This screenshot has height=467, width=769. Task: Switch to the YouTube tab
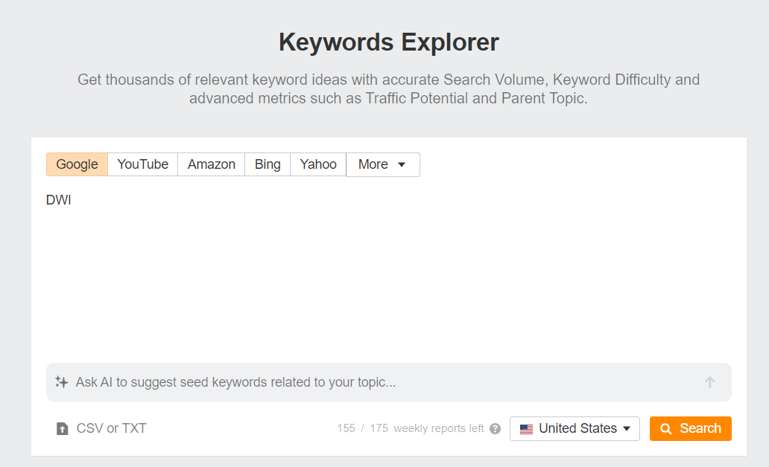click(143, 164)
